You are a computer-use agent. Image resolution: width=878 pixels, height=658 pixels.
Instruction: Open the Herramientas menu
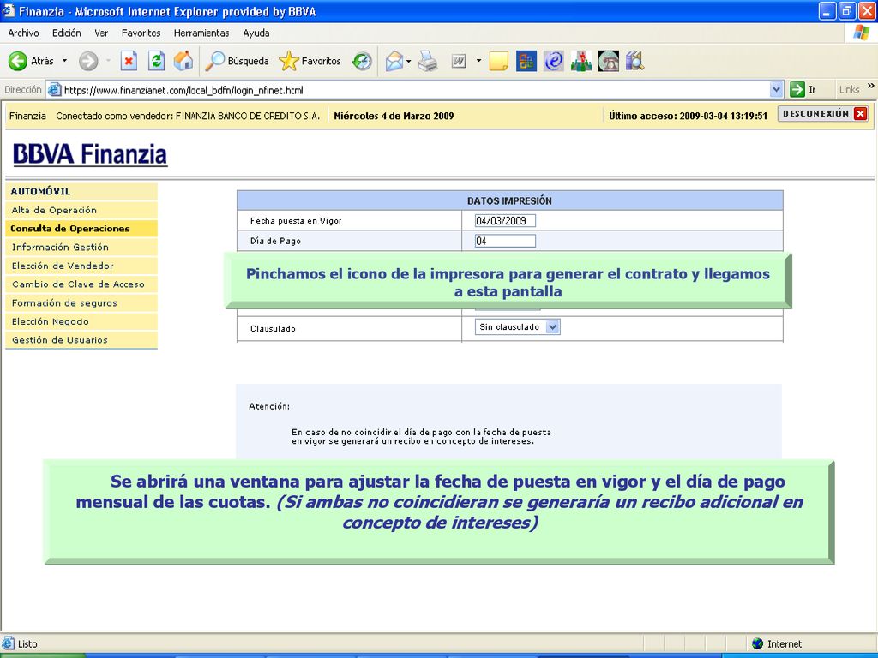pyautogui.click(x=201, y=33)
